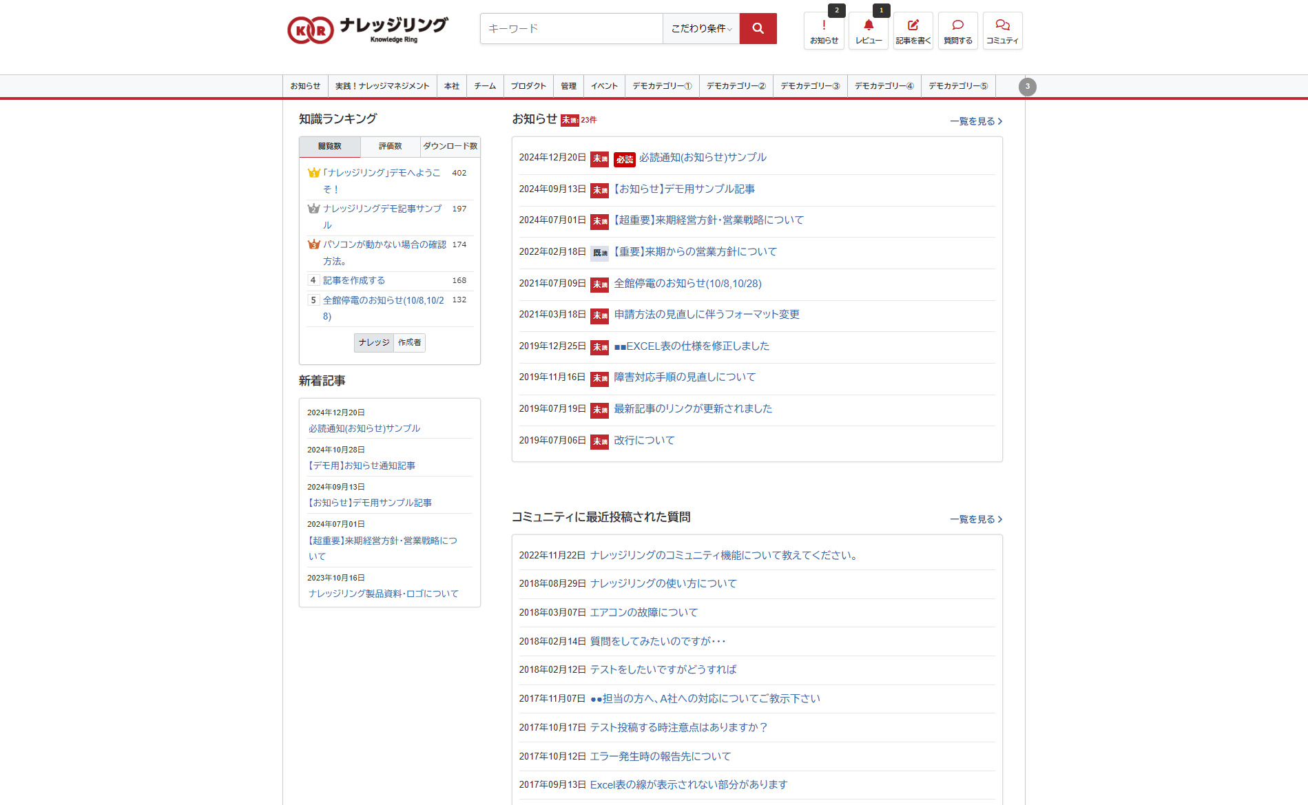Viewport: 1308px width, 805px height.
Task: Open 改行について notice
Action: click(x=644, y=441)
